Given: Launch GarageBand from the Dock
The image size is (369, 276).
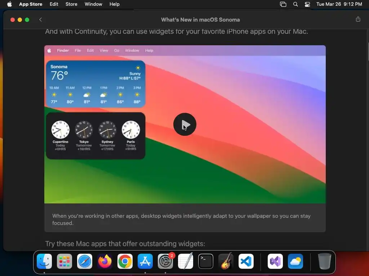Looking at the screenshot, I should [226, 261].
